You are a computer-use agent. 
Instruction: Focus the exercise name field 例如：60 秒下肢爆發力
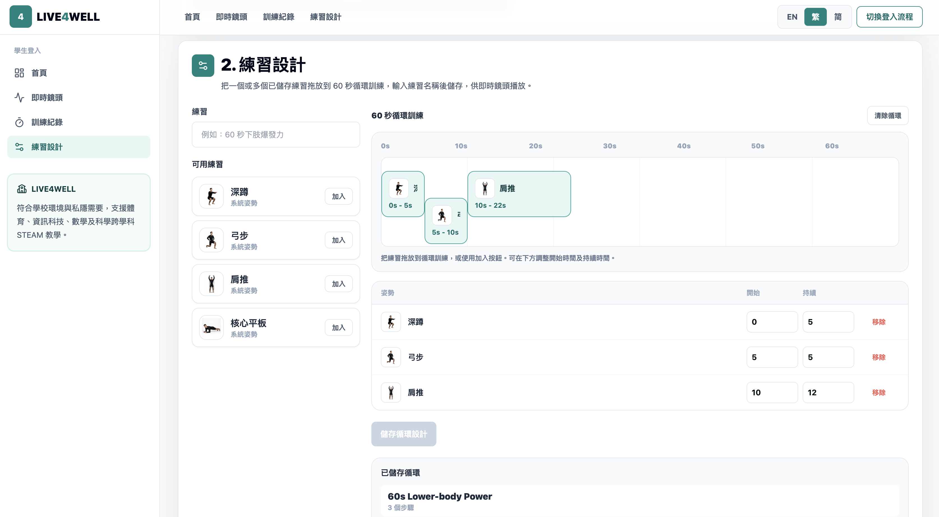pyautogui.click(x=276, y=135)
